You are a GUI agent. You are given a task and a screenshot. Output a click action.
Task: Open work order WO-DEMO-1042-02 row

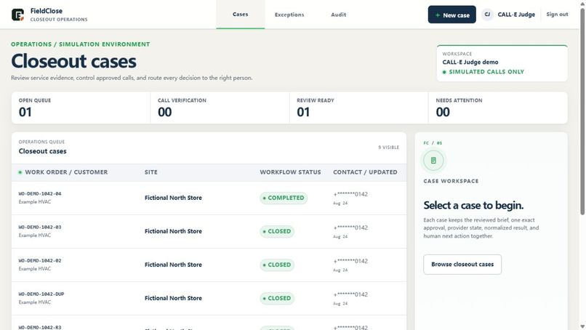click(x=209, y=265)
